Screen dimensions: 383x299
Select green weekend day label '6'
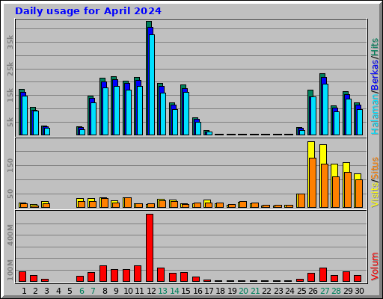[x=82, y=291]
